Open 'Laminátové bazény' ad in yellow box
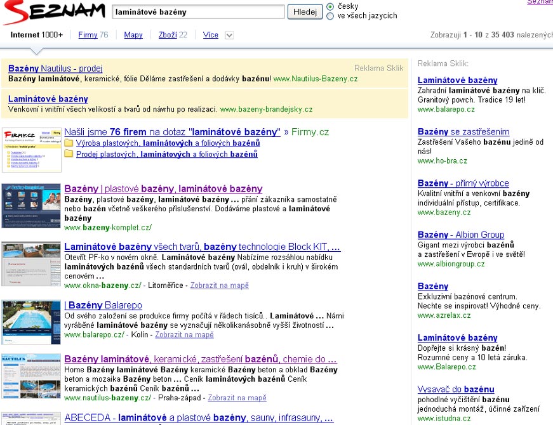Viewport: 553px width, 425px height. [48, 99]
